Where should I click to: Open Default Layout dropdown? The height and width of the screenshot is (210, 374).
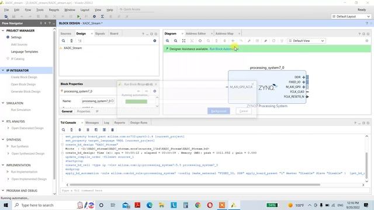point(351,16)
